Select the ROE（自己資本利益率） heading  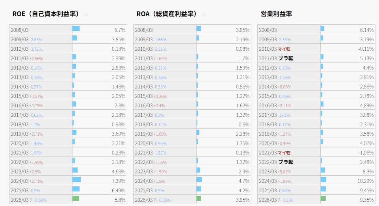point(46,14)
